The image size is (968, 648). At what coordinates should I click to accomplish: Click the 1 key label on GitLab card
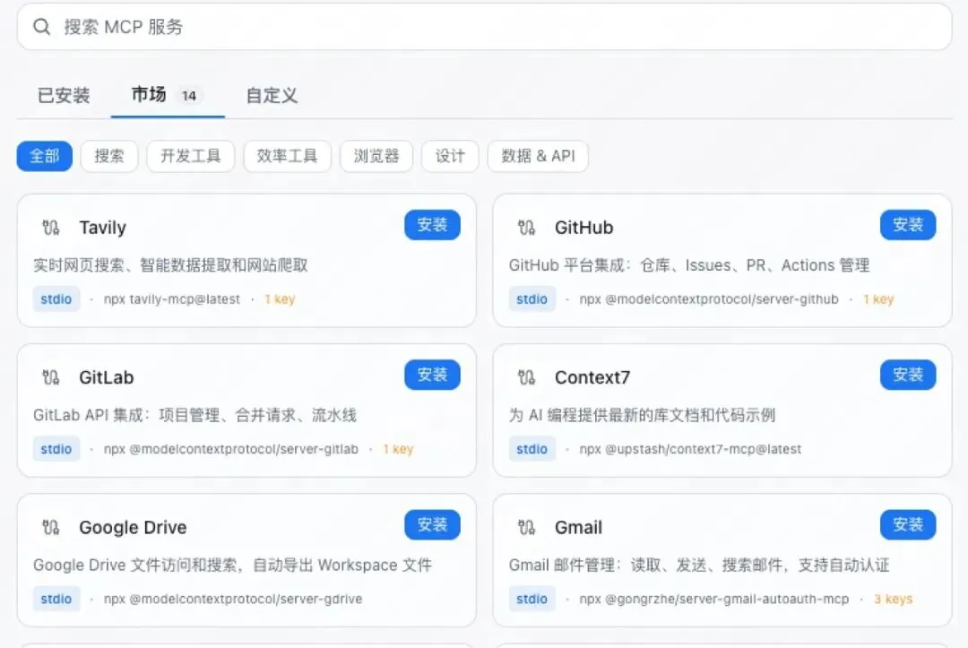(398, 449)
